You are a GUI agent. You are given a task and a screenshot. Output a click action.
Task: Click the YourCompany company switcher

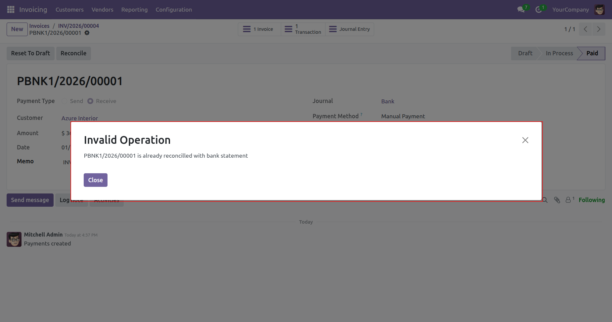pos(571,10)
